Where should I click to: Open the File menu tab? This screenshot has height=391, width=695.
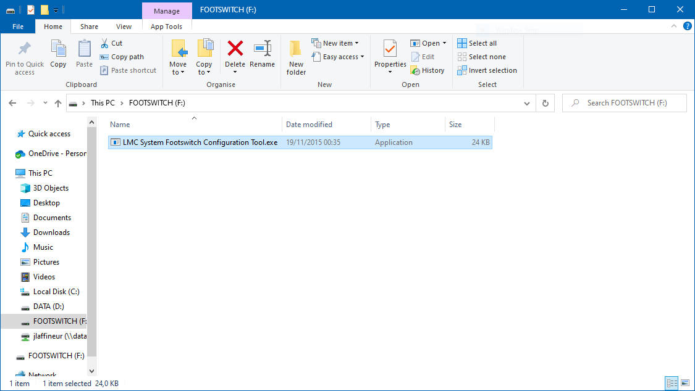pos(18,27)
